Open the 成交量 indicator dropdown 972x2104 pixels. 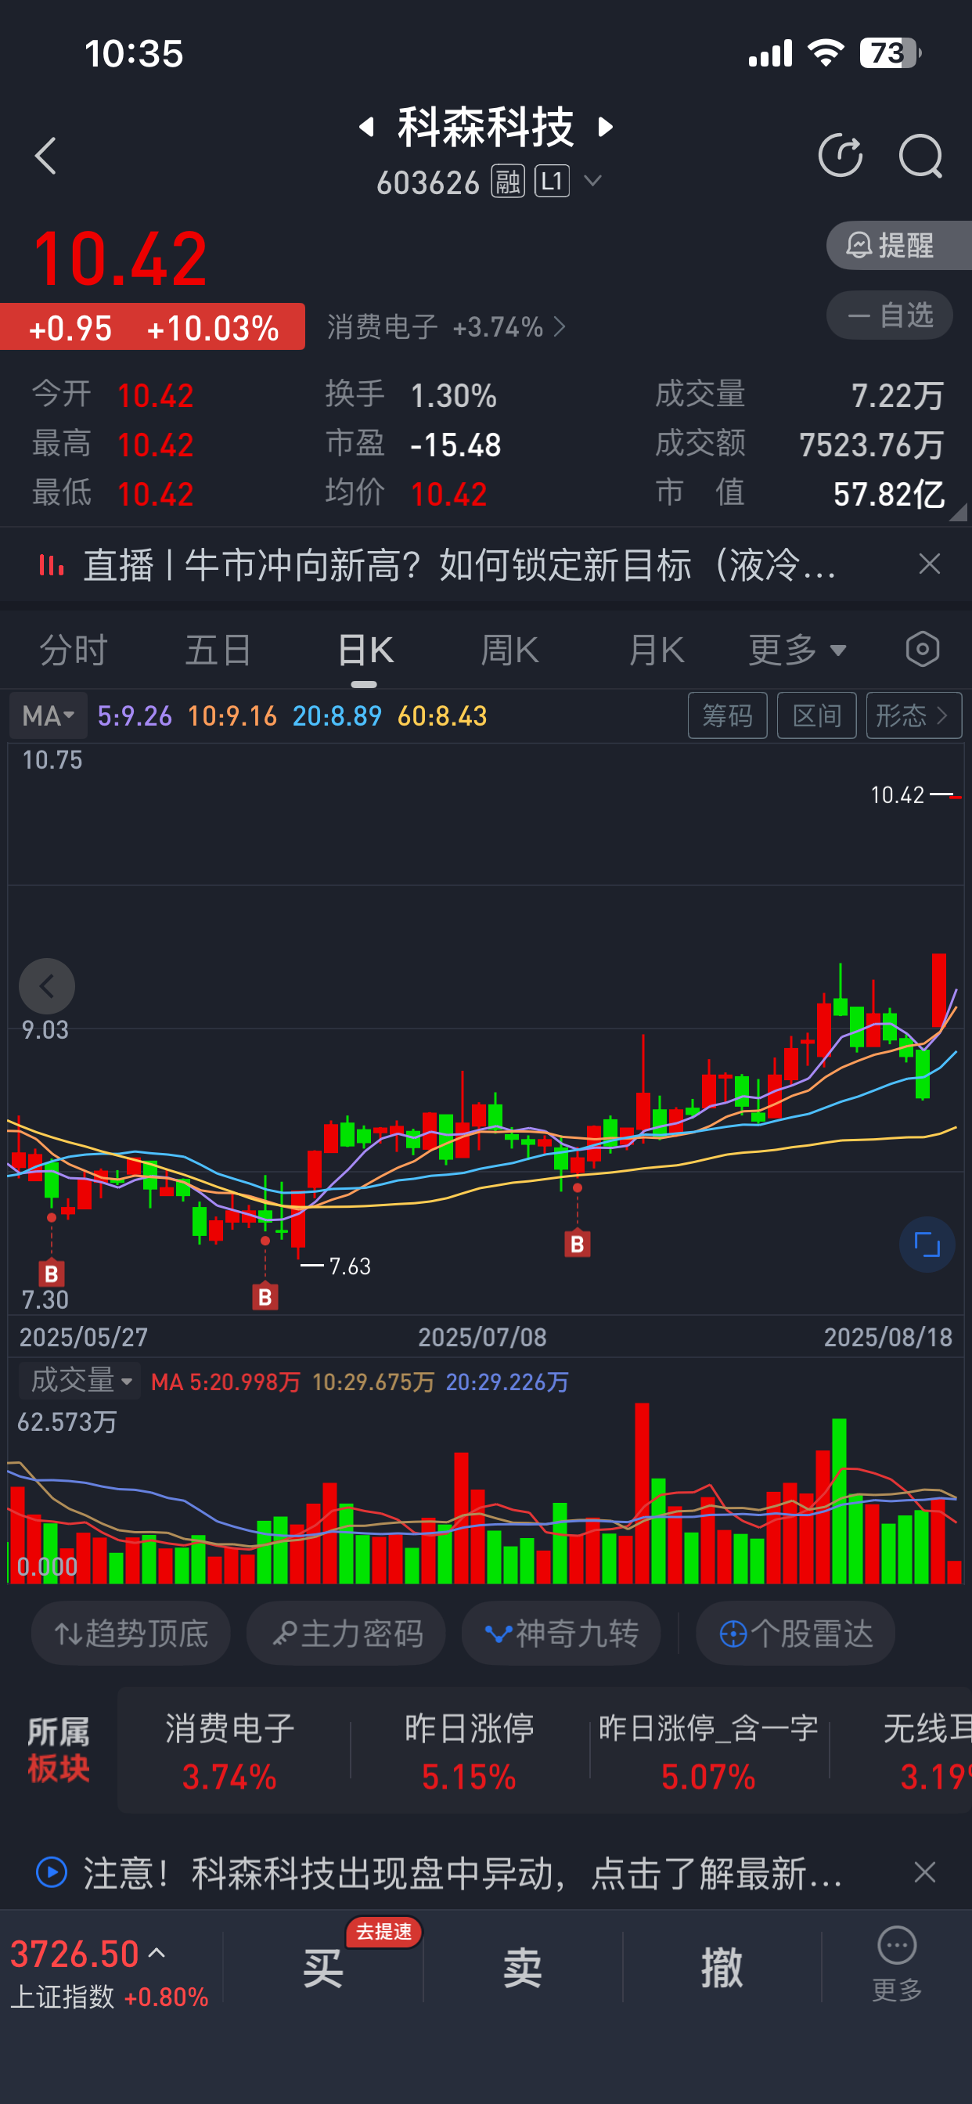coord(79,1380)
